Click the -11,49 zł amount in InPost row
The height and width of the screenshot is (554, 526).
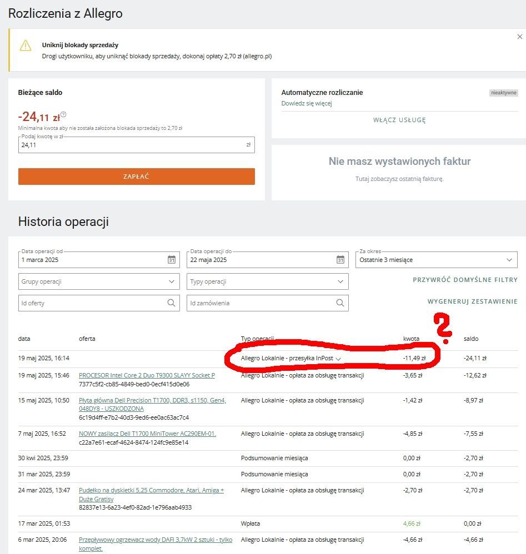(414, 358)
